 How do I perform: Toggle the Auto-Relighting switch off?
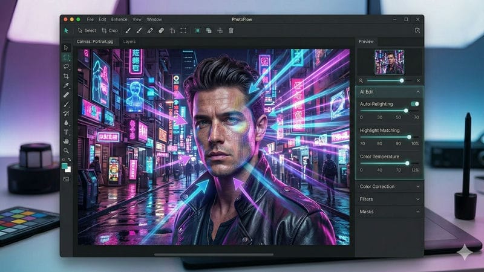[x=414, y=104]
